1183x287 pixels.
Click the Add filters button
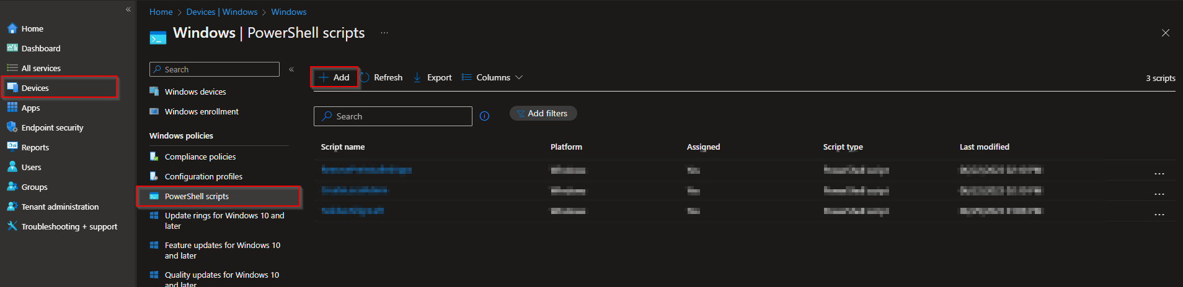(x=543, y=113)
